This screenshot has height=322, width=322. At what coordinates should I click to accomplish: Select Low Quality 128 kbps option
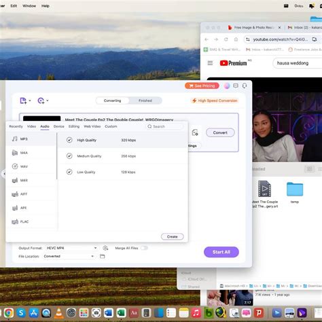pyautogui.click(x=123, y=172)
